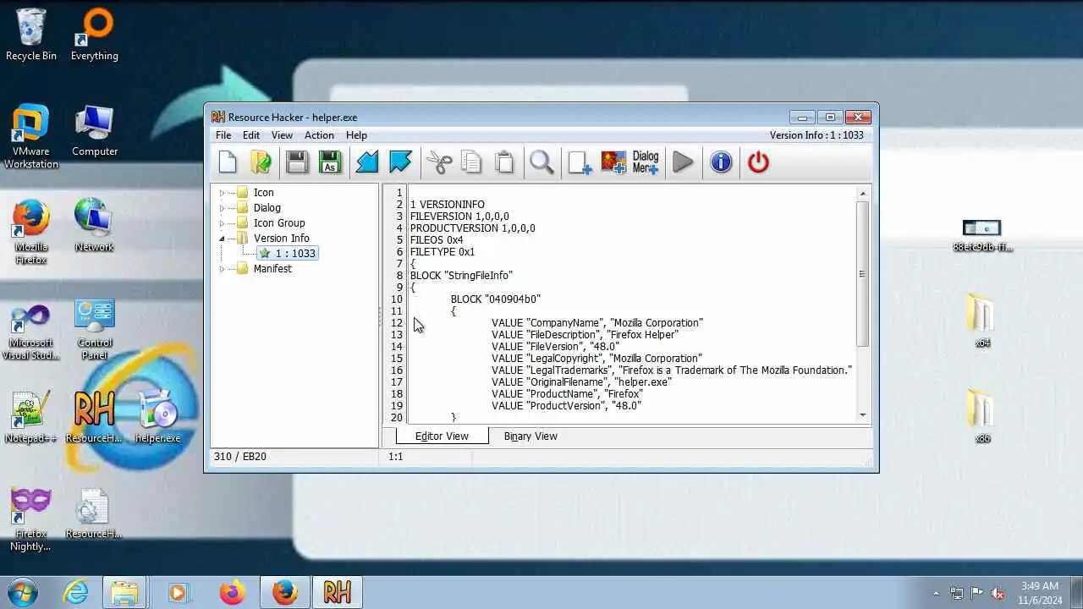Image resolution: width=1083 pixels, height=609 pixels.
Task: Click the line with "CompanyName" value
Action: tap(596, 323)
